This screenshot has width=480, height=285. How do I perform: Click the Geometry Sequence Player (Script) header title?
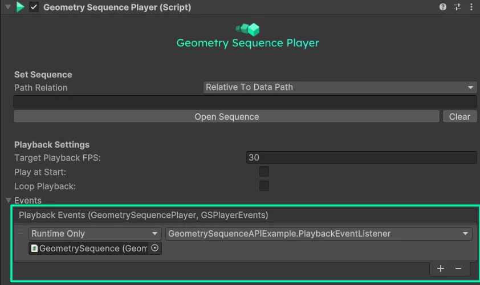pos(117,7)
